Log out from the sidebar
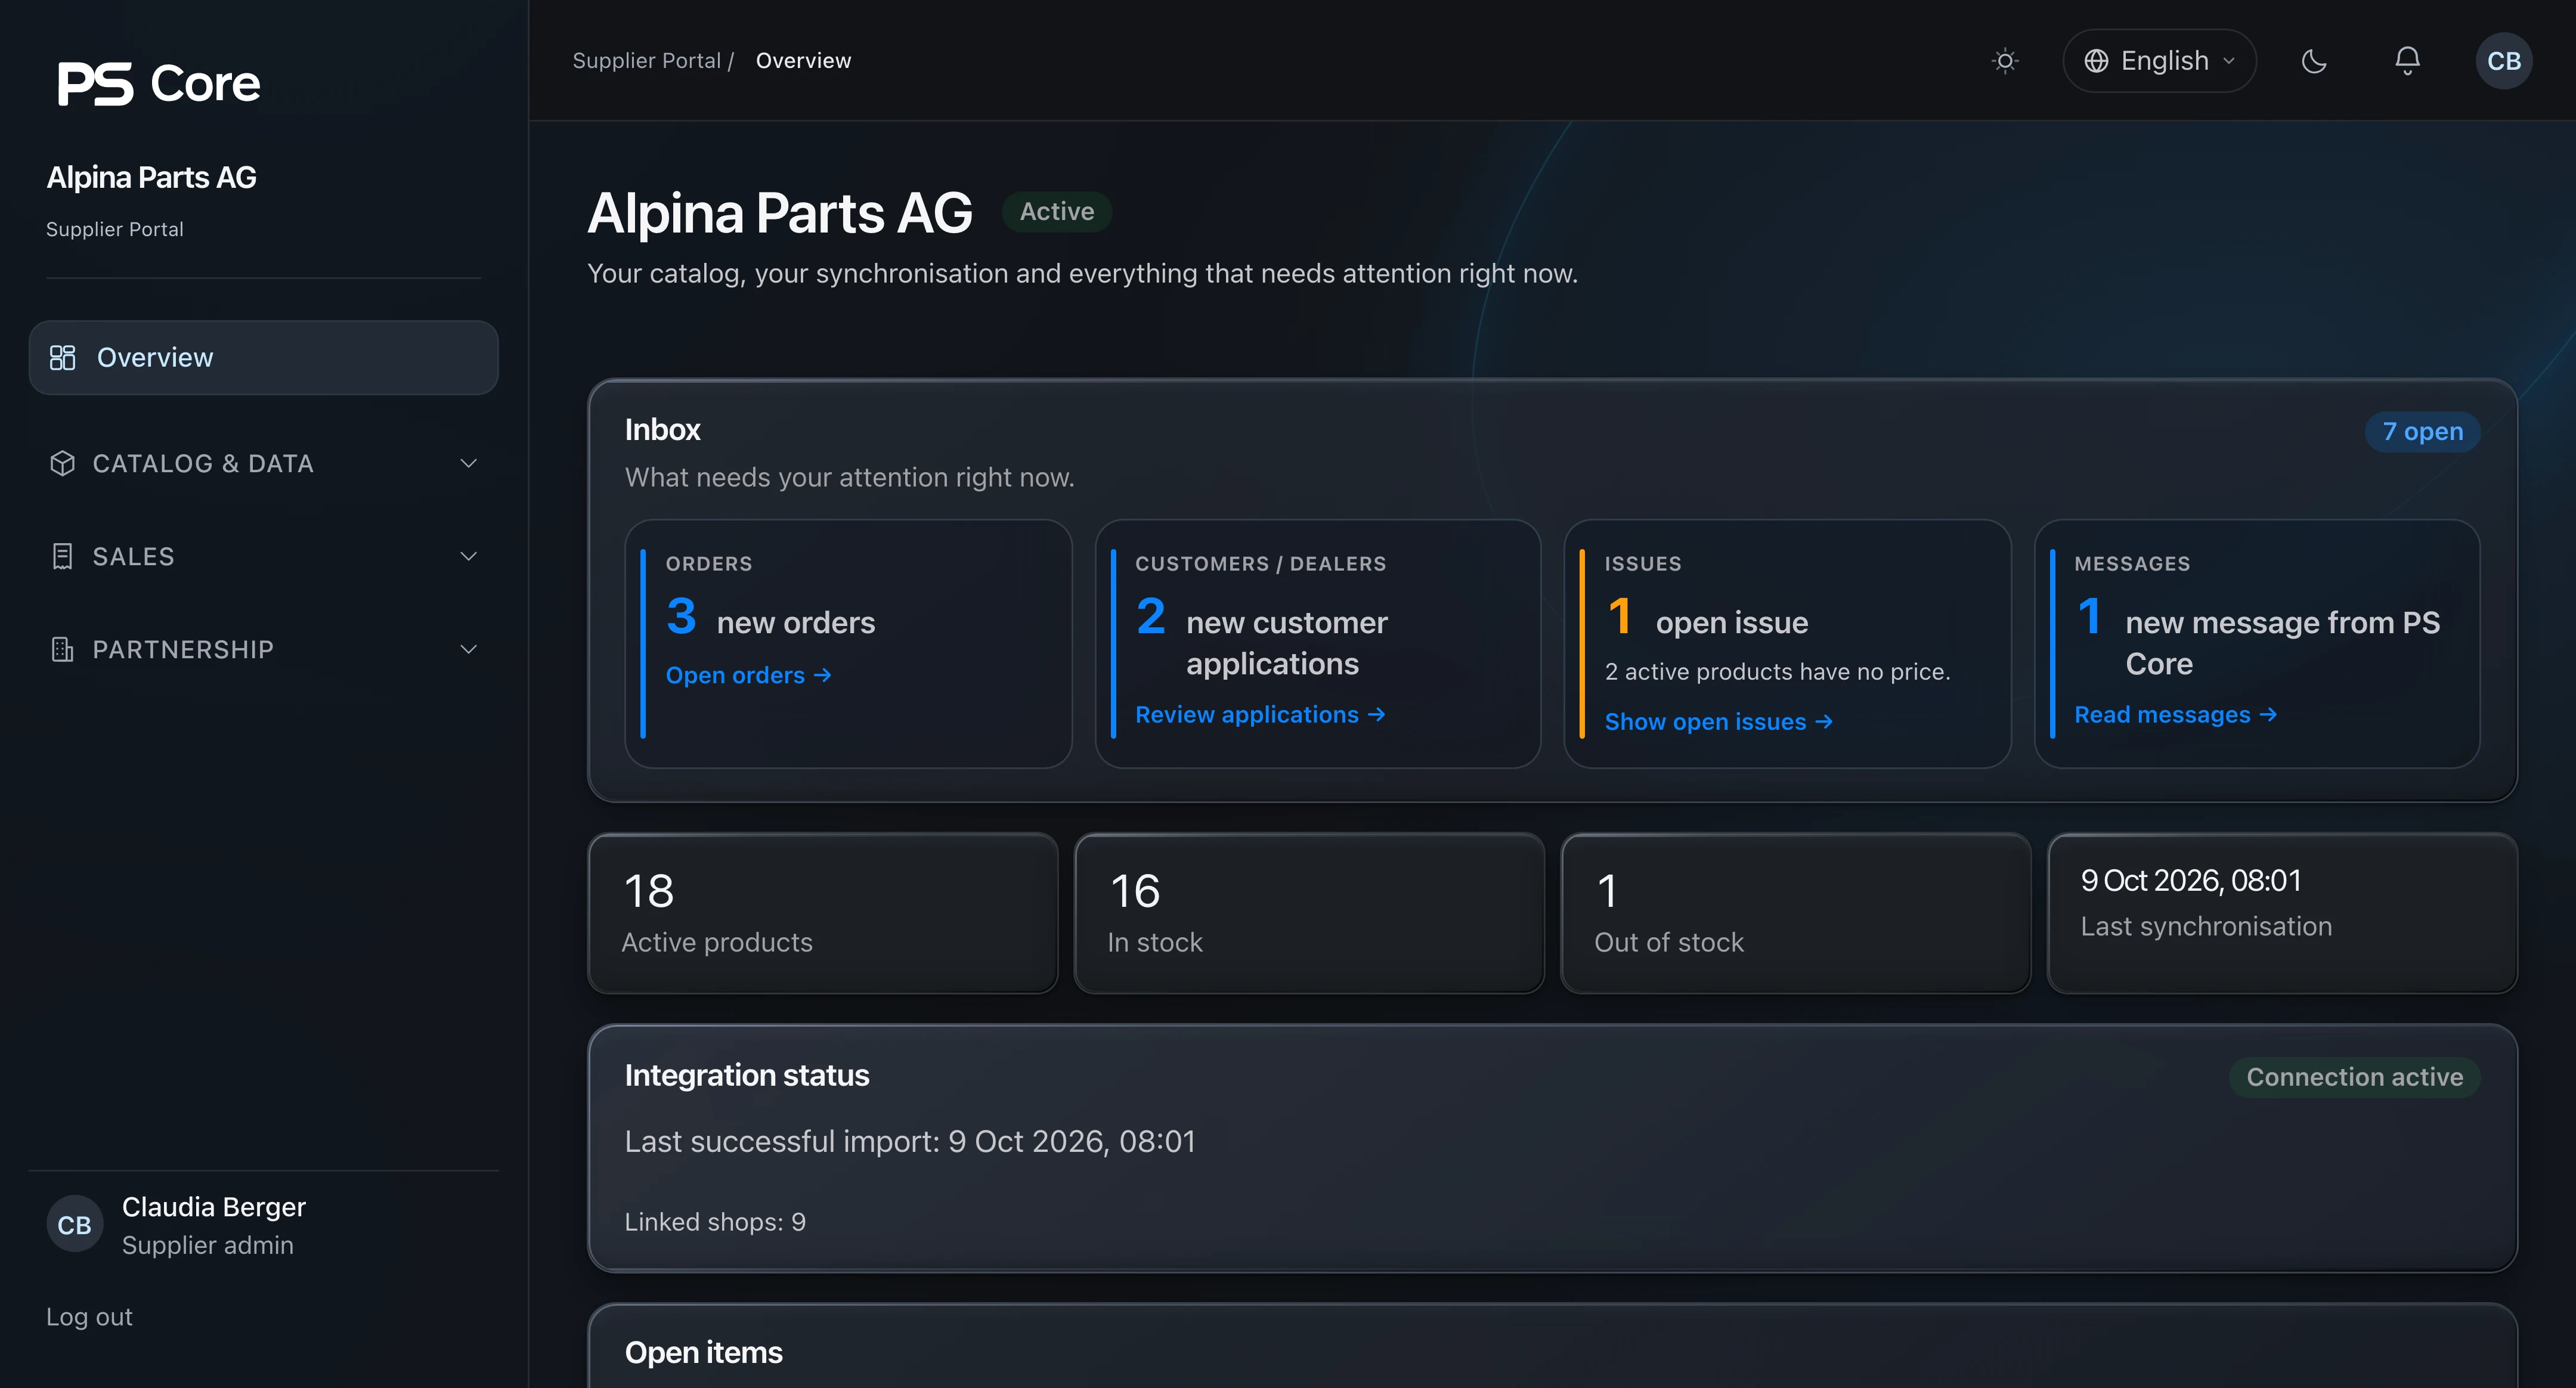2576x1388 pixels. (89, 1316)
